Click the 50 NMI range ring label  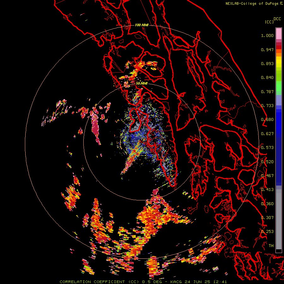tap(142, 83)
